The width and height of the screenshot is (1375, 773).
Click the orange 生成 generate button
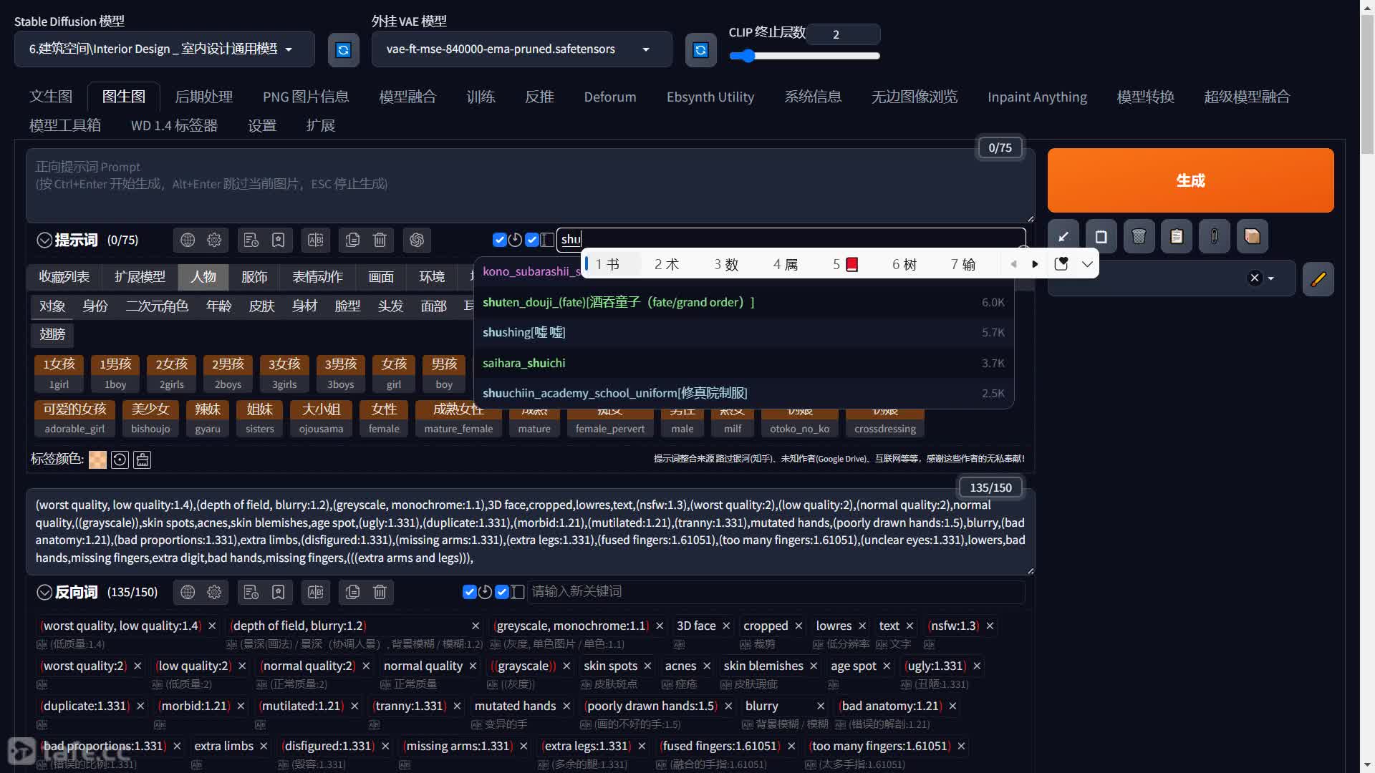point(1190,180)
